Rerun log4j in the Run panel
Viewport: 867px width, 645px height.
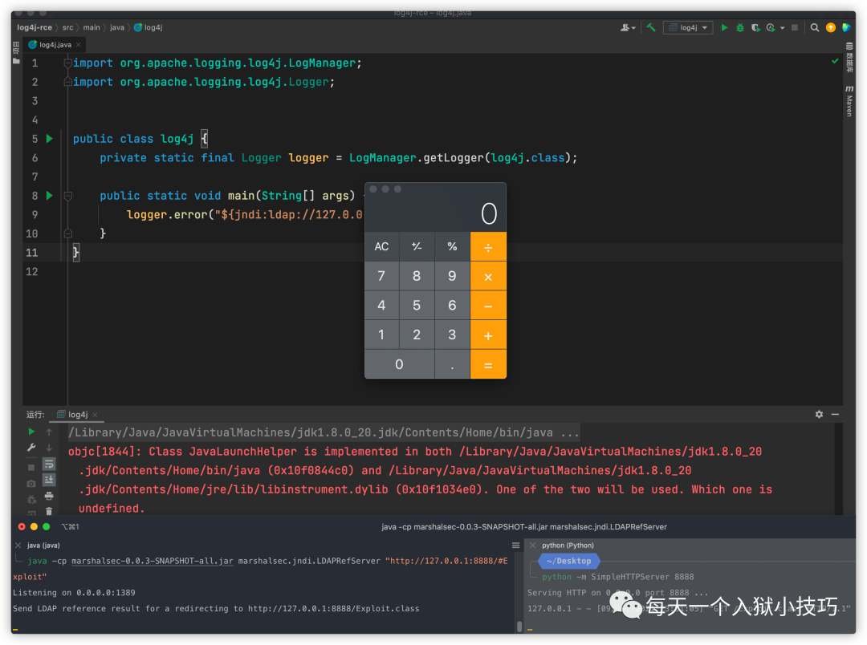pyautogui.click(x=31, y=431)
